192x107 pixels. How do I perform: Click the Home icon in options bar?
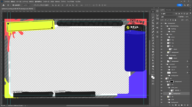click(4, 5)
